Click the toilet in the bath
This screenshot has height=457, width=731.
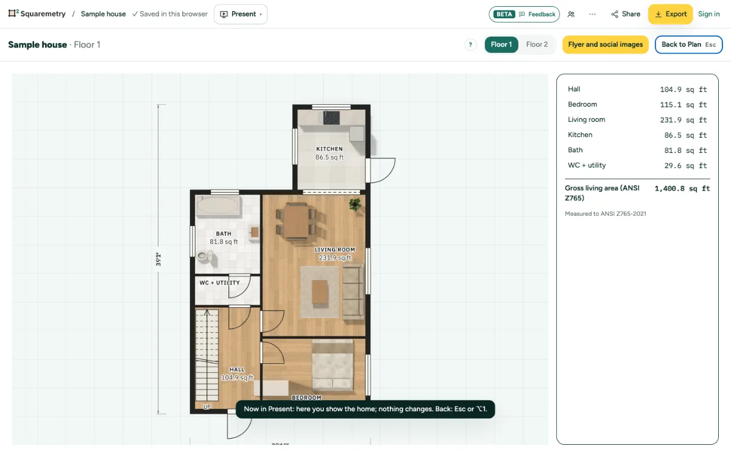(x=205, y=257)
